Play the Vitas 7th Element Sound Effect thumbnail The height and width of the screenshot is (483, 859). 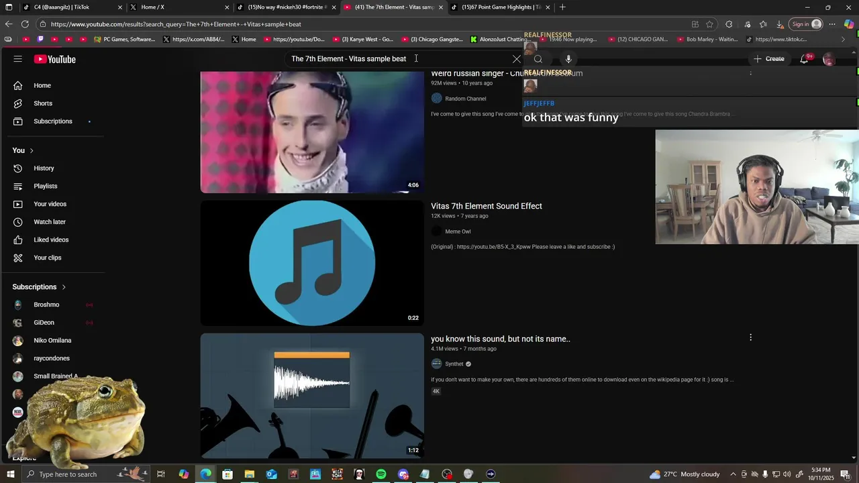312,263
